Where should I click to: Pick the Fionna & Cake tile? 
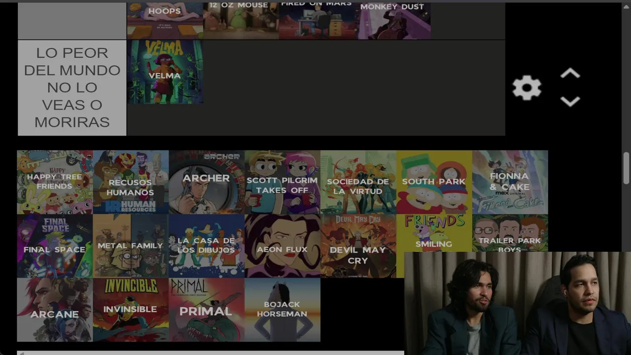pos(510,182)
